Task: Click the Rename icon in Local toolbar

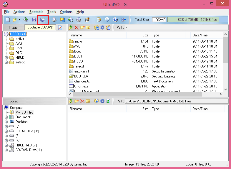Action: (88, 101)
